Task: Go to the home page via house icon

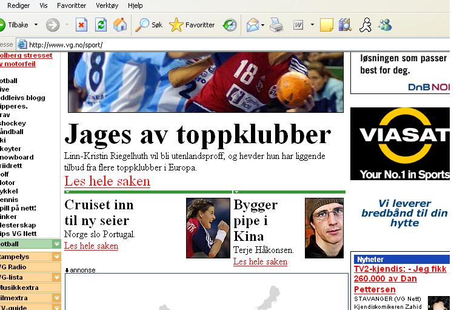Action: point(120,25)
